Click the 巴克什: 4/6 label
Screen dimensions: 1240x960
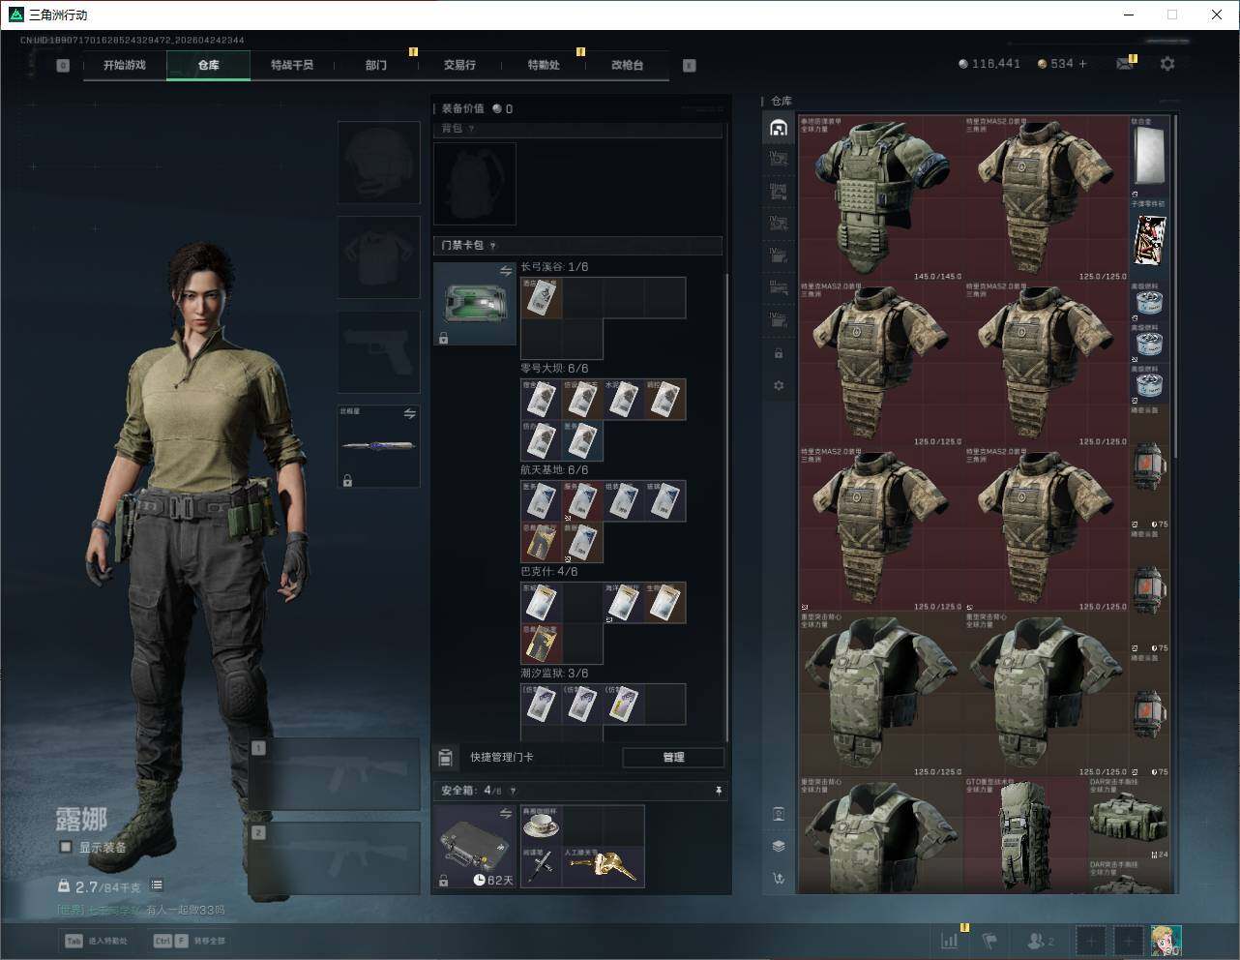[x=549, y=572]
